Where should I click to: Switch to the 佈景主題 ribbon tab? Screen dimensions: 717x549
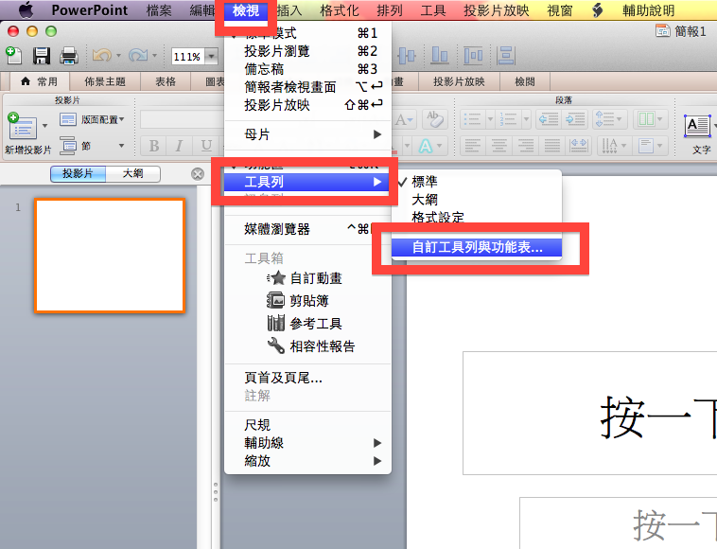[x=105, y=82]
